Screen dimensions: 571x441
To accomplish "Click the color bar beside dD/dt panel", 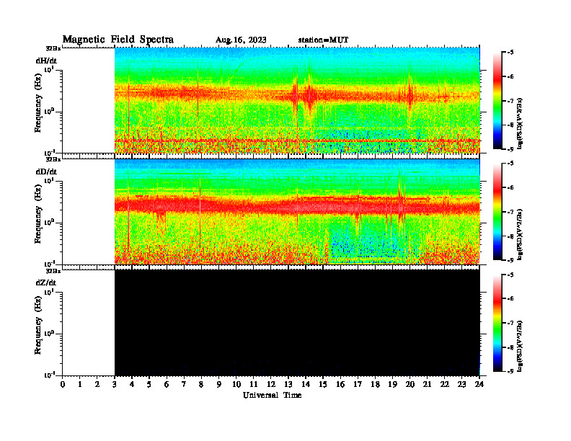I will (497, 212).
